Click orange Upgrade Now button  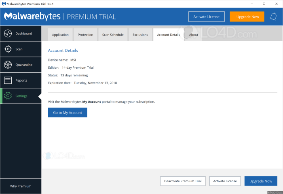(247, 17)
